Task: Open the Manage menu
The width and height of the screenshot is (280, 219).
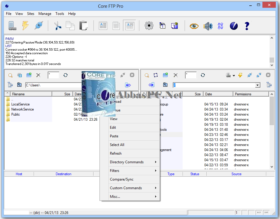Action: tap(45, 14)
